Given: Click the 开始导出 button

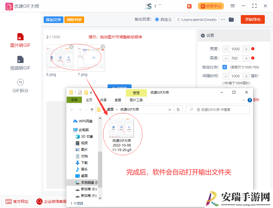Looking at the screenshot, I should (253, 19).
